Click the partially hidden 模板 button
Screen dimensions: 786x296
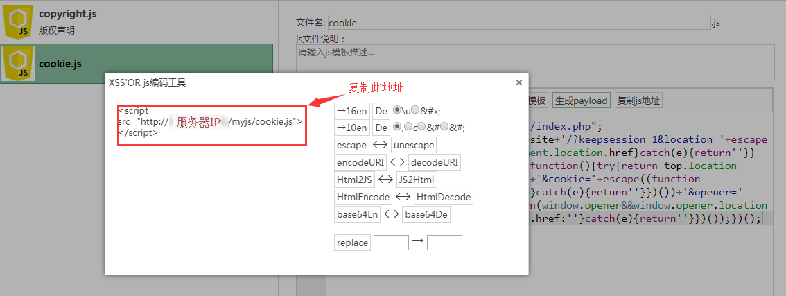[539, 101]
